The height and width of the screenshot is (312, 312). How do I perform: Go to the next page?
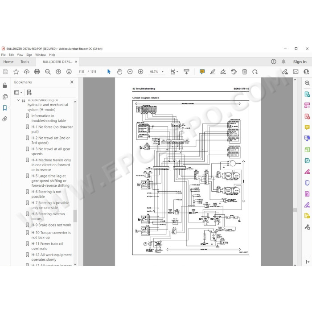[x=69, y=72]
